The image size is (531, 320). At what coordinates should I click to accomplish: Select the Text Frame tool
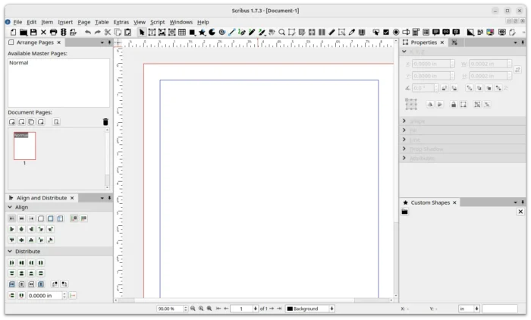(x=152, y=32)
